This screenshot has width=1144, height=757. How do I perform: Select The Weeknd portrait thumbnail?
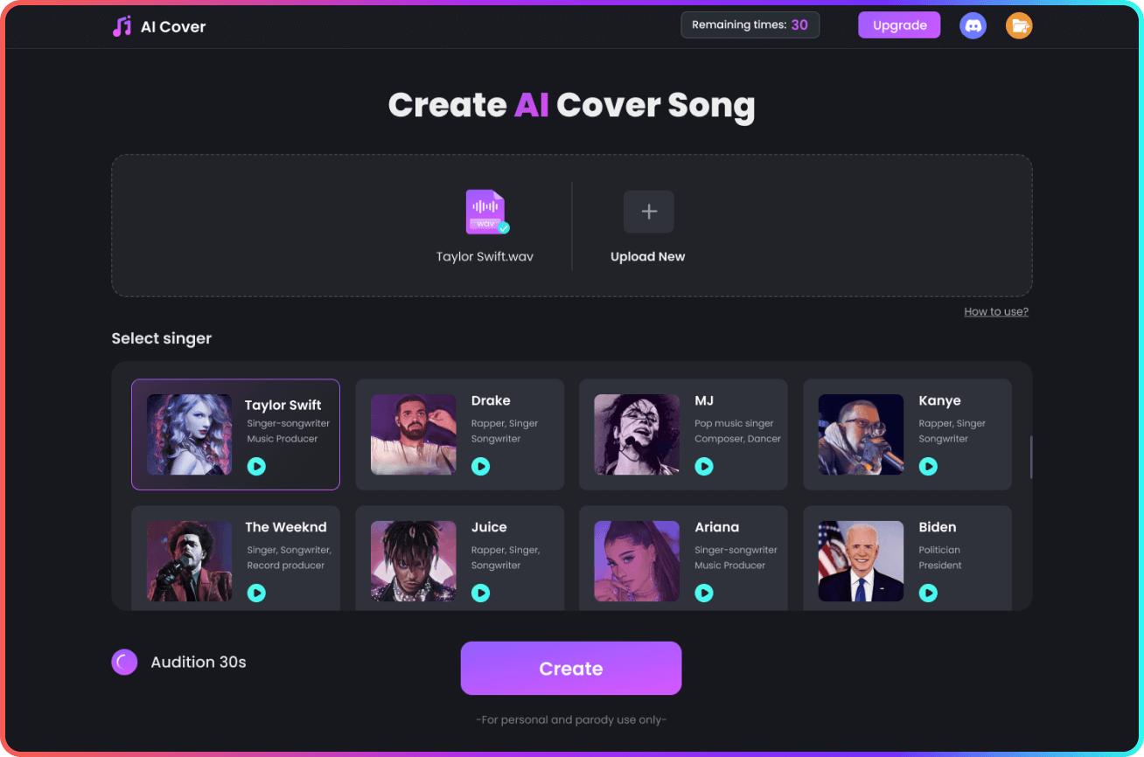point(189,561)
